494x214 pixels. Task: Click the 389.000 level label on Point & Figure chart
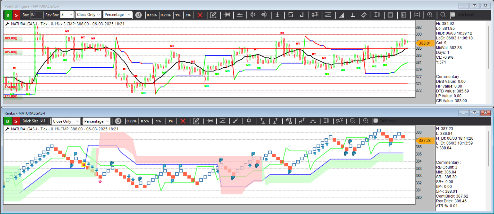pos(11,38)
